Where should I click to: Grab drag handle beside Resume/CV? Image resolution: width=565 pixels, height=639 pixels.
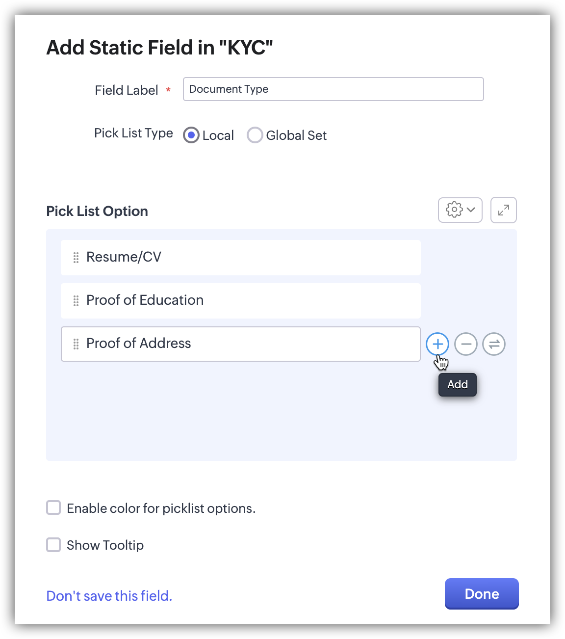pos(76,258)
